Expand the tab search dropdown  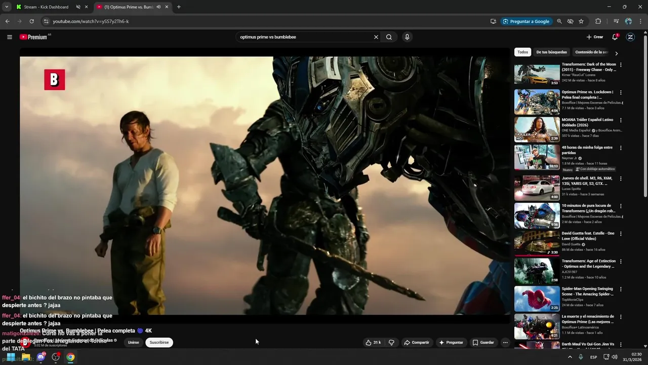(x=7, y=7)
